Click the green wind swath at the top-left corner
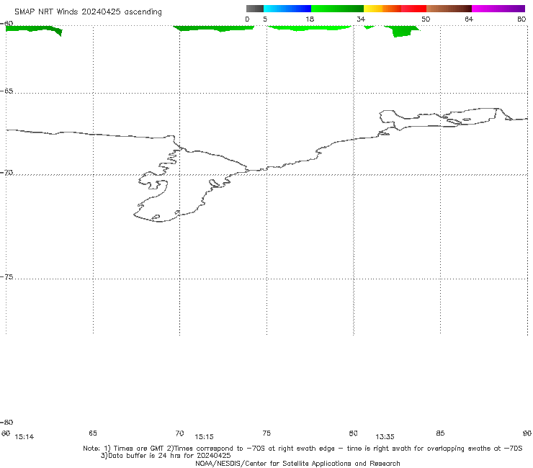The height and width of the screenshot is (468, 533). [x=33, y=30]
